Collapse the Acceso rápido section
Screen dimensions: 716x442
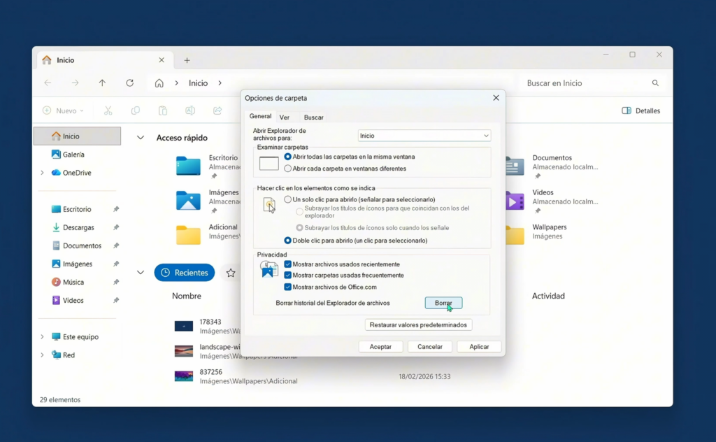click(141, 138)
